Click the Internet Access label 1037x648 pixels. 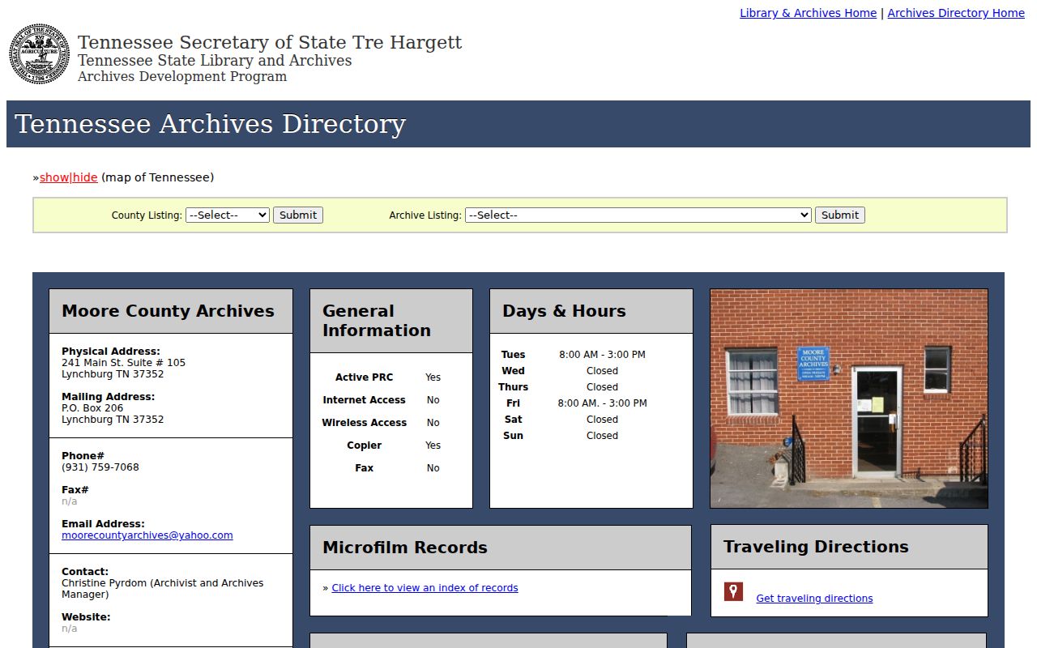364,400
